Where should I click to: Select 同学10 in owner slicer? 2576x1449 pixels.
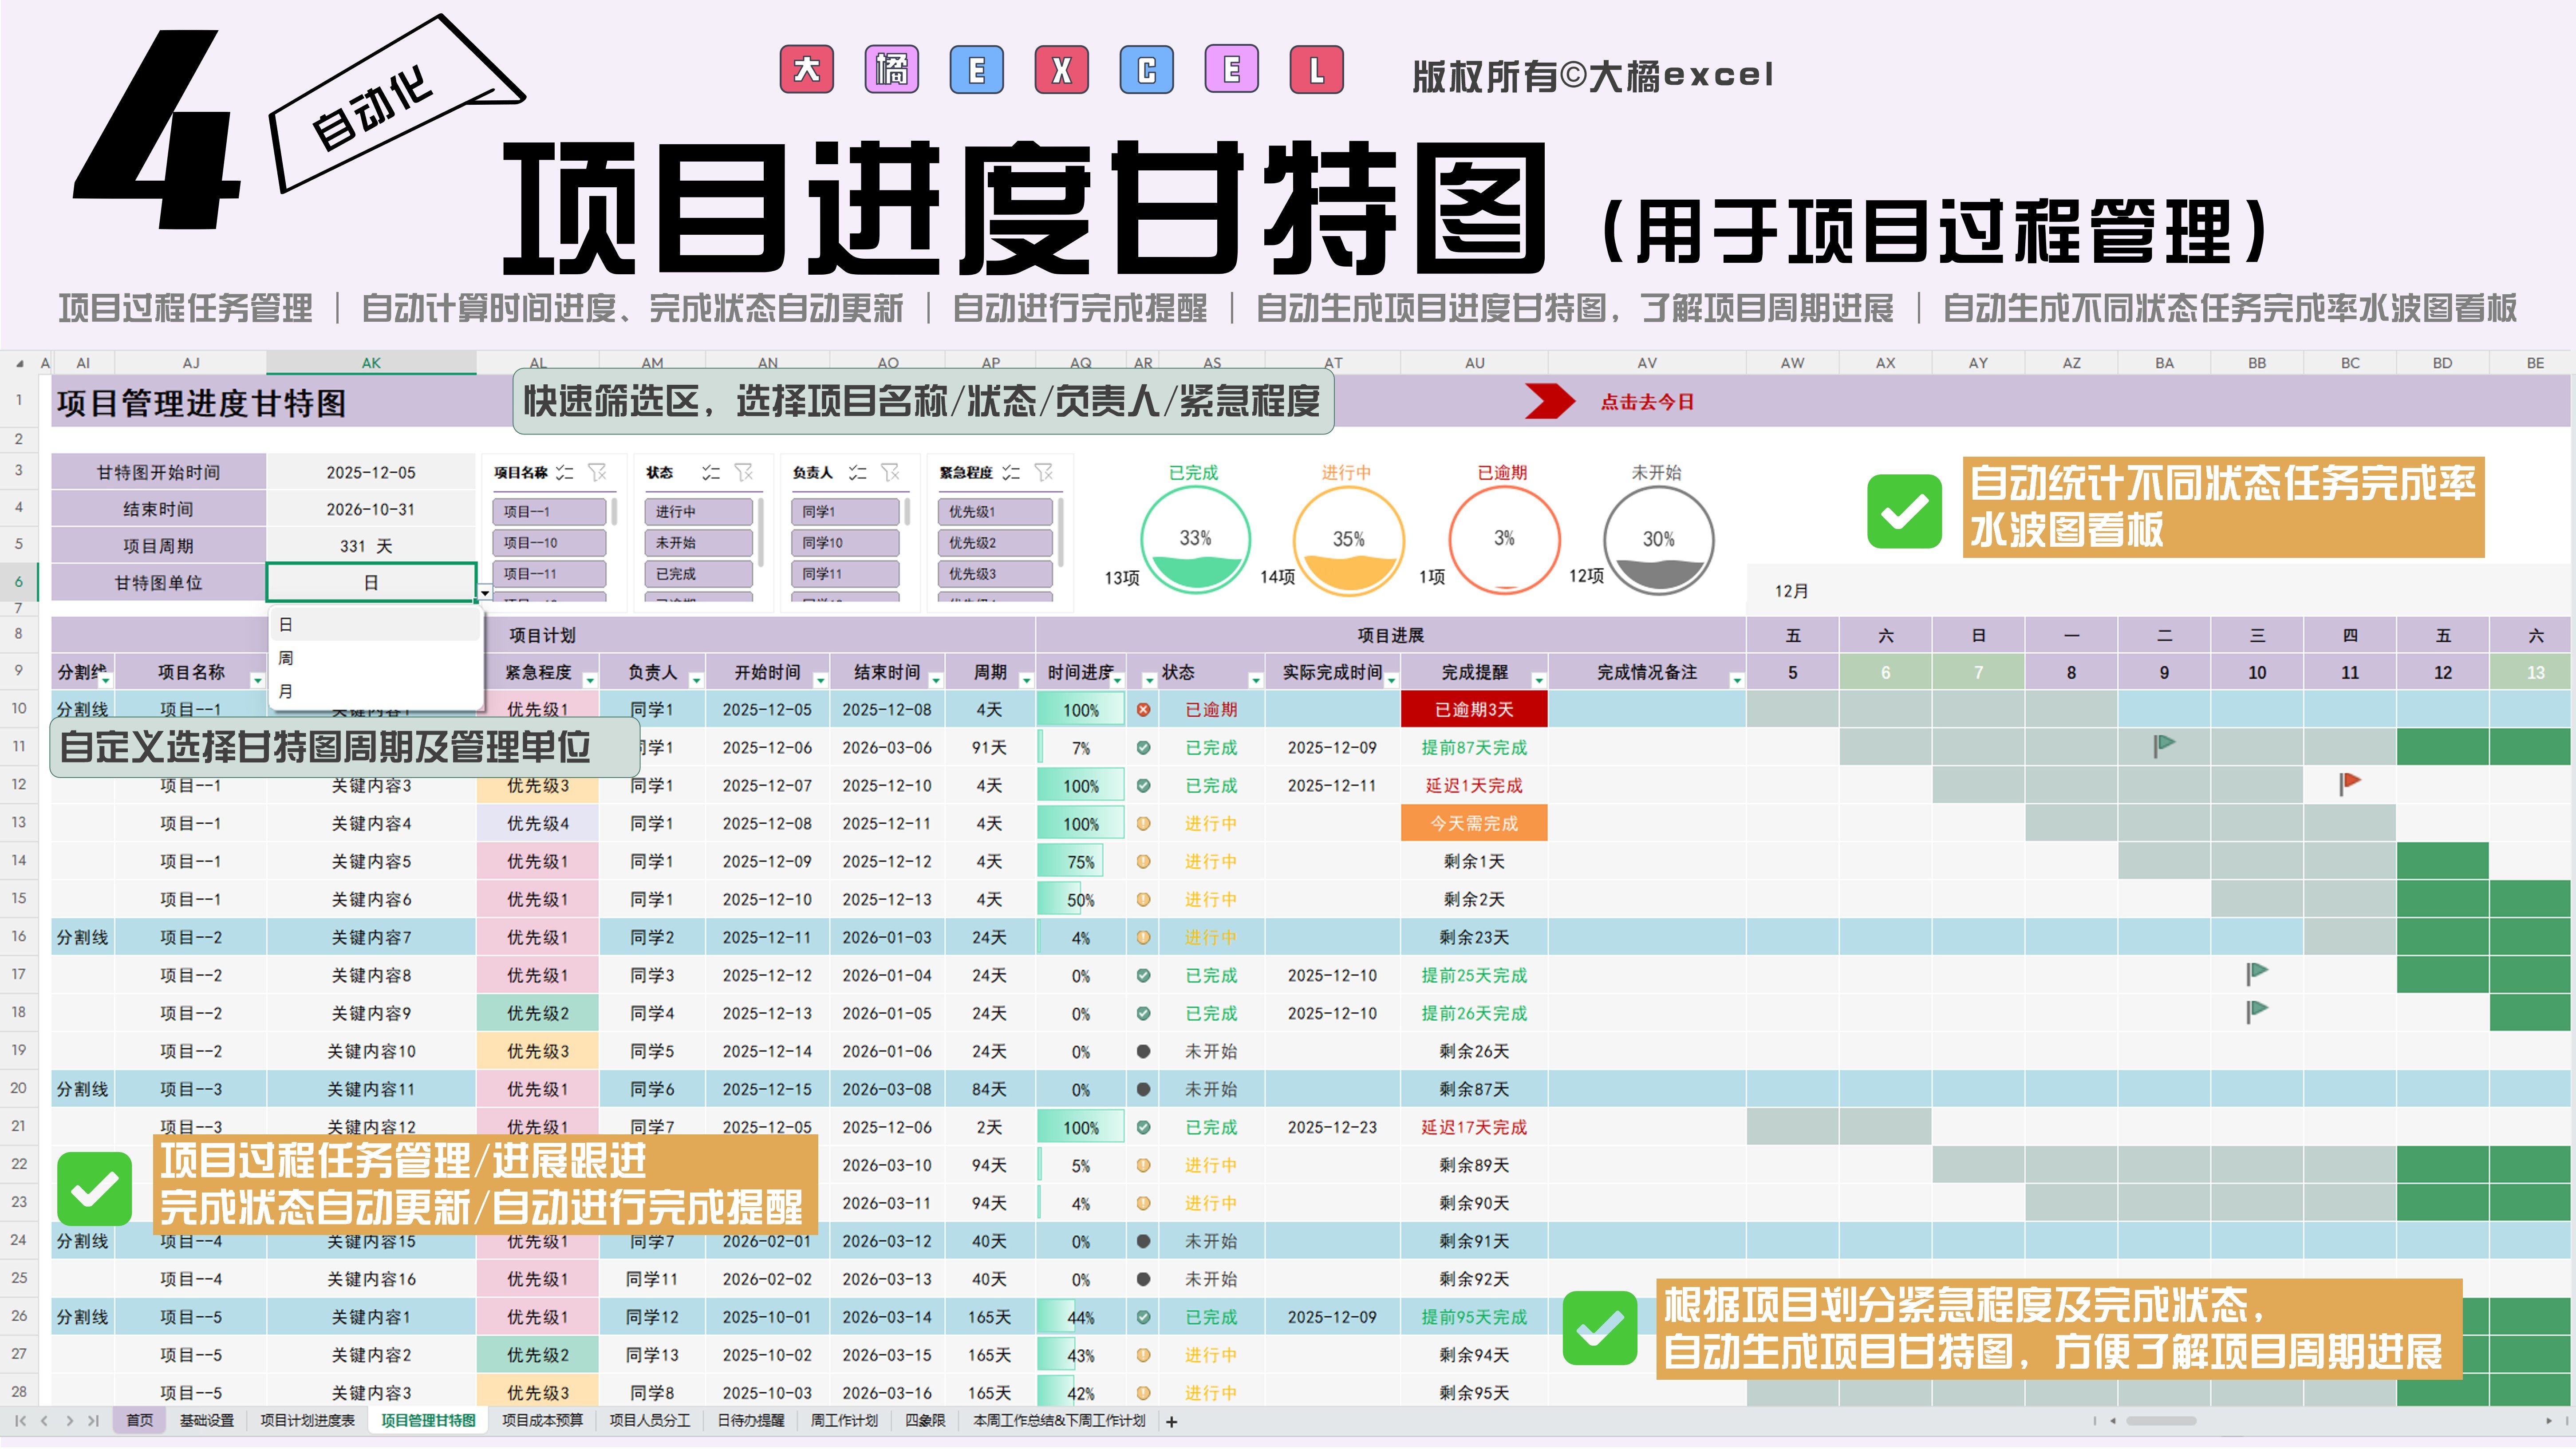coord(844,543)
